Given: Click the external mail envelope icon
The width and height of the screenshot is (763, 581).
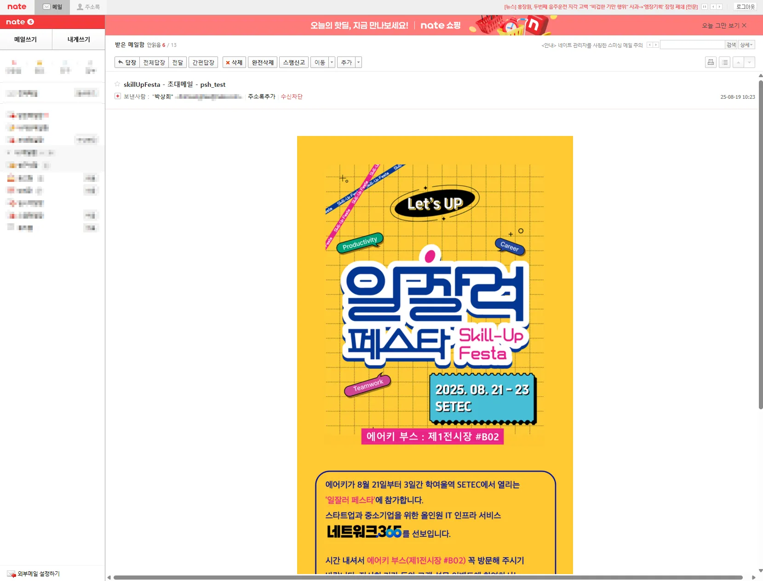Looking at the screenshot, I should [x=11, y=574].
